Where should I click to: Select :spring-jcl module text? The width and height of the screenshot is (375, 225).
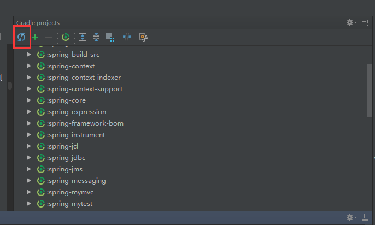pyautogui.click(x=62, y=146)
